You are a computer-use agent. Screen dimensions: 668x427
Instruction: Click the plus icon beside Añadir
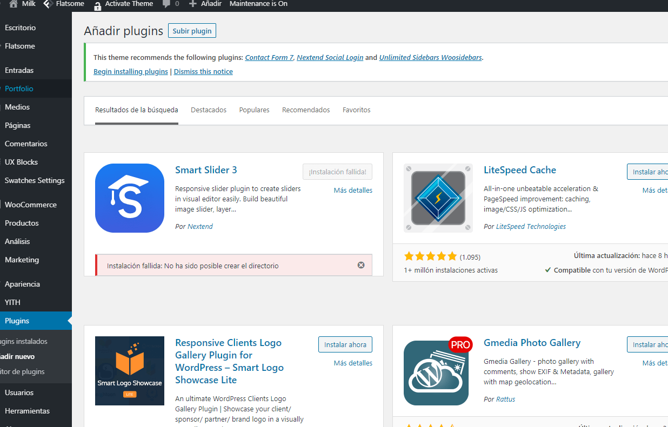pos(193,4)
